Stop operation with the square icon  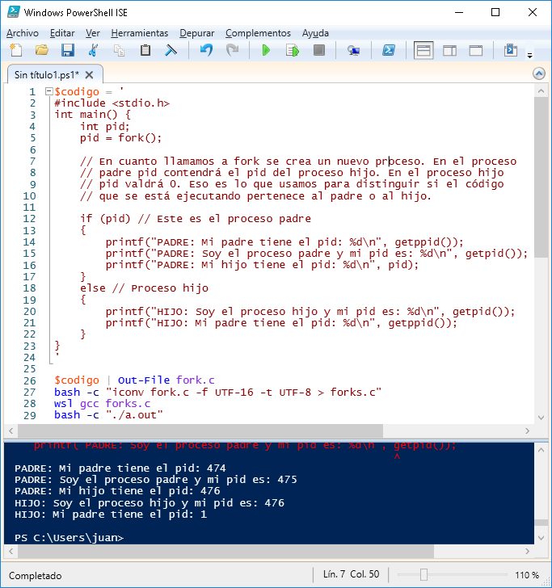click(x=319, y=50)
